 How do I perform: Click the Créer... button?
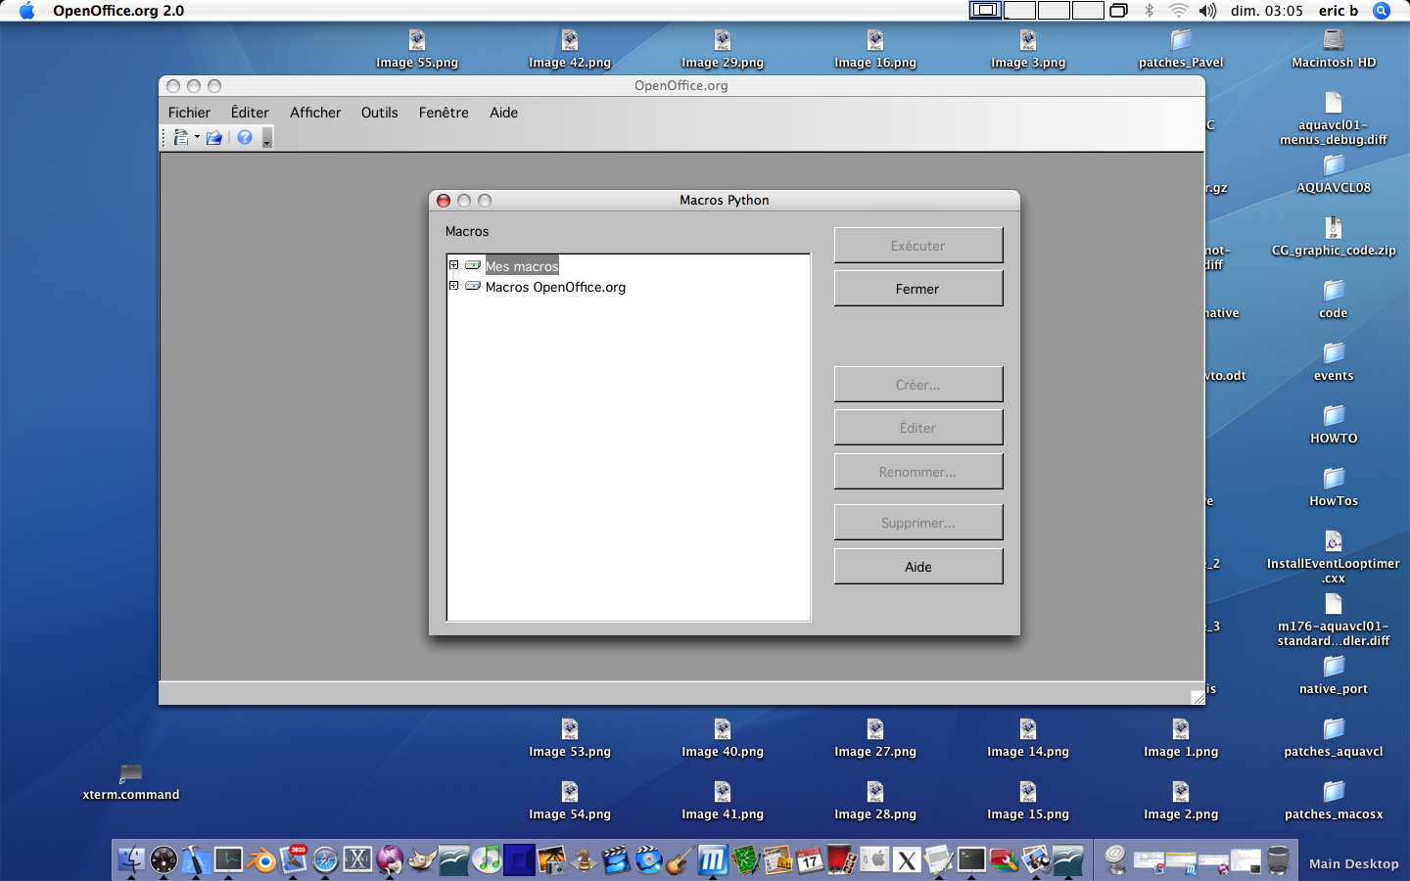[917, 385]
